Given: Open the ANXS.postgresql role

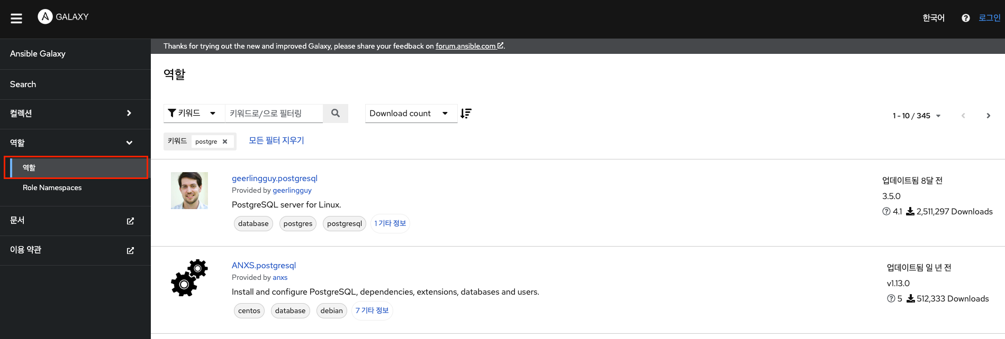Looking at the screenshot, I should pyautogui.click(x=264, y=266).
